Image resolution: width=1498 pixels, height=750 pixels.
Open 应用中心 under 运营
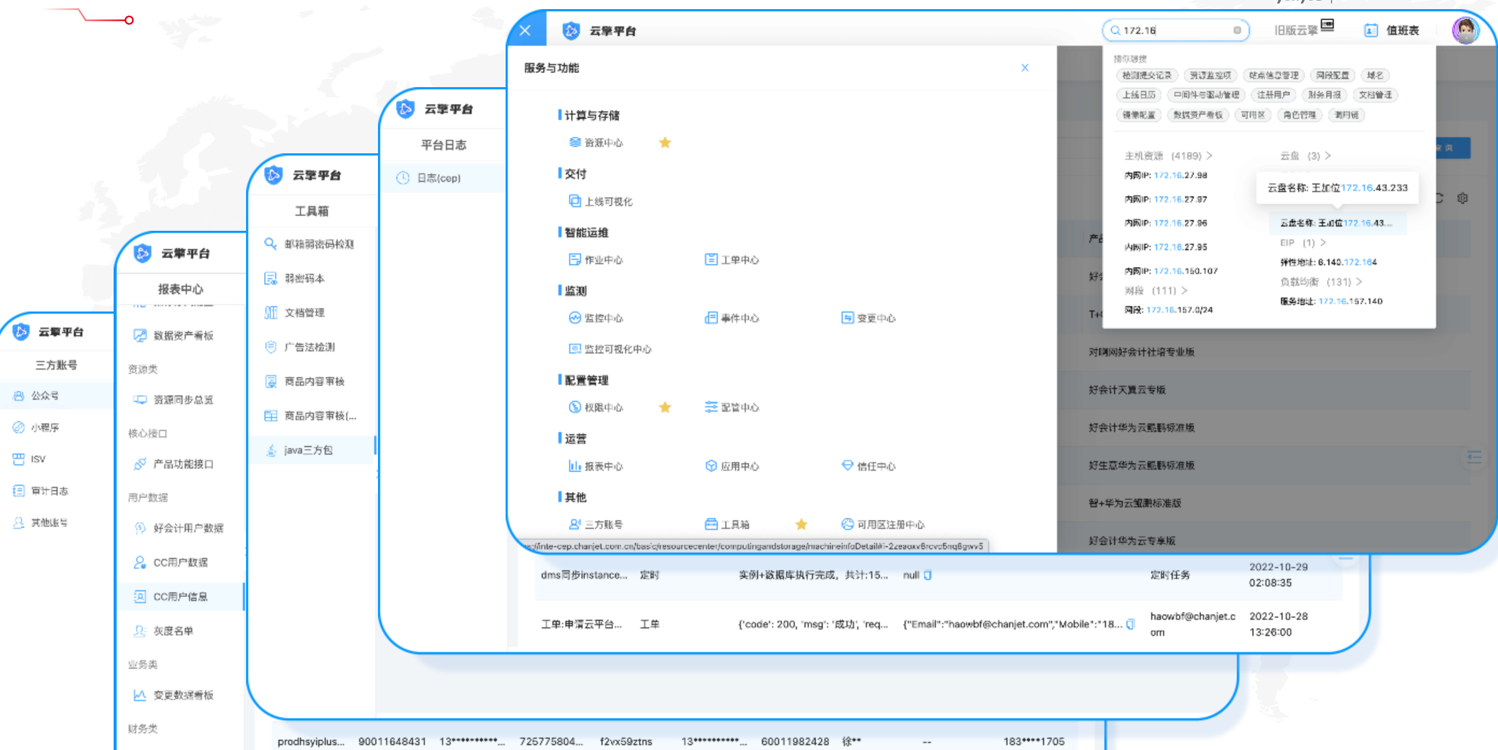(x=732, y=466)
